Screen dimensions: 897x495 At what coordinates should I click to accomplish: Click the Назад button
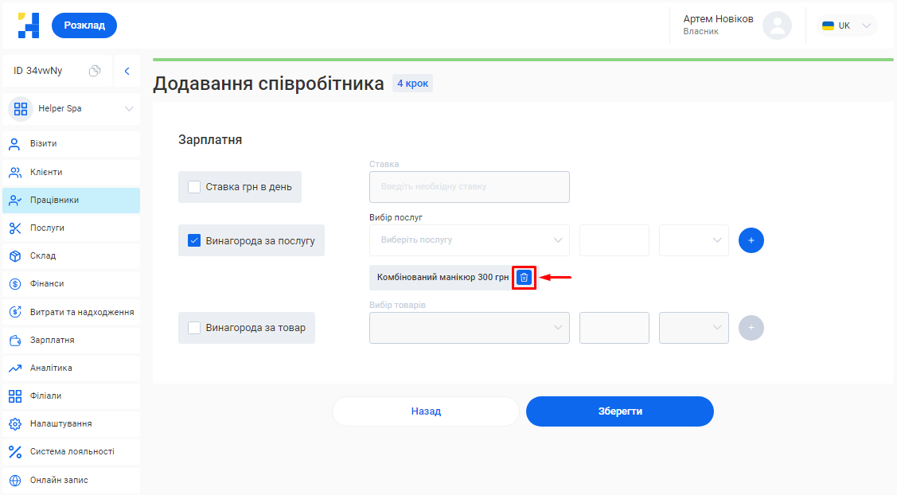[x=426, y=411]
